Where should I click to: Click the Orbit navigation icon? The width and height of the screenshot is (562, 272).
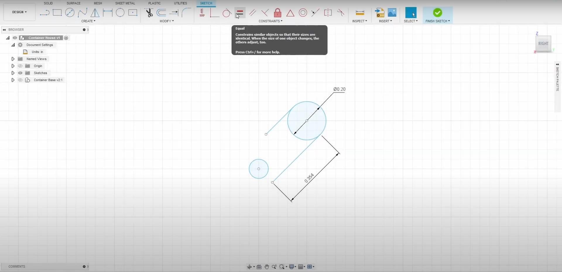point(249,267)
